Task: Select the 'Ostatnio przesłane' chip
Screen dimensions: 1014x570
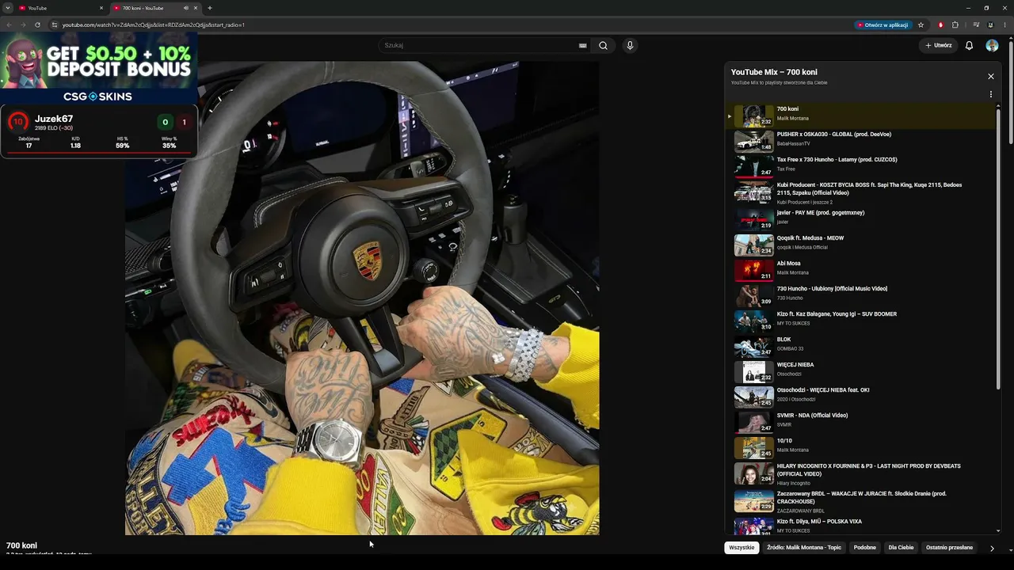Action: tap(949, 548)
